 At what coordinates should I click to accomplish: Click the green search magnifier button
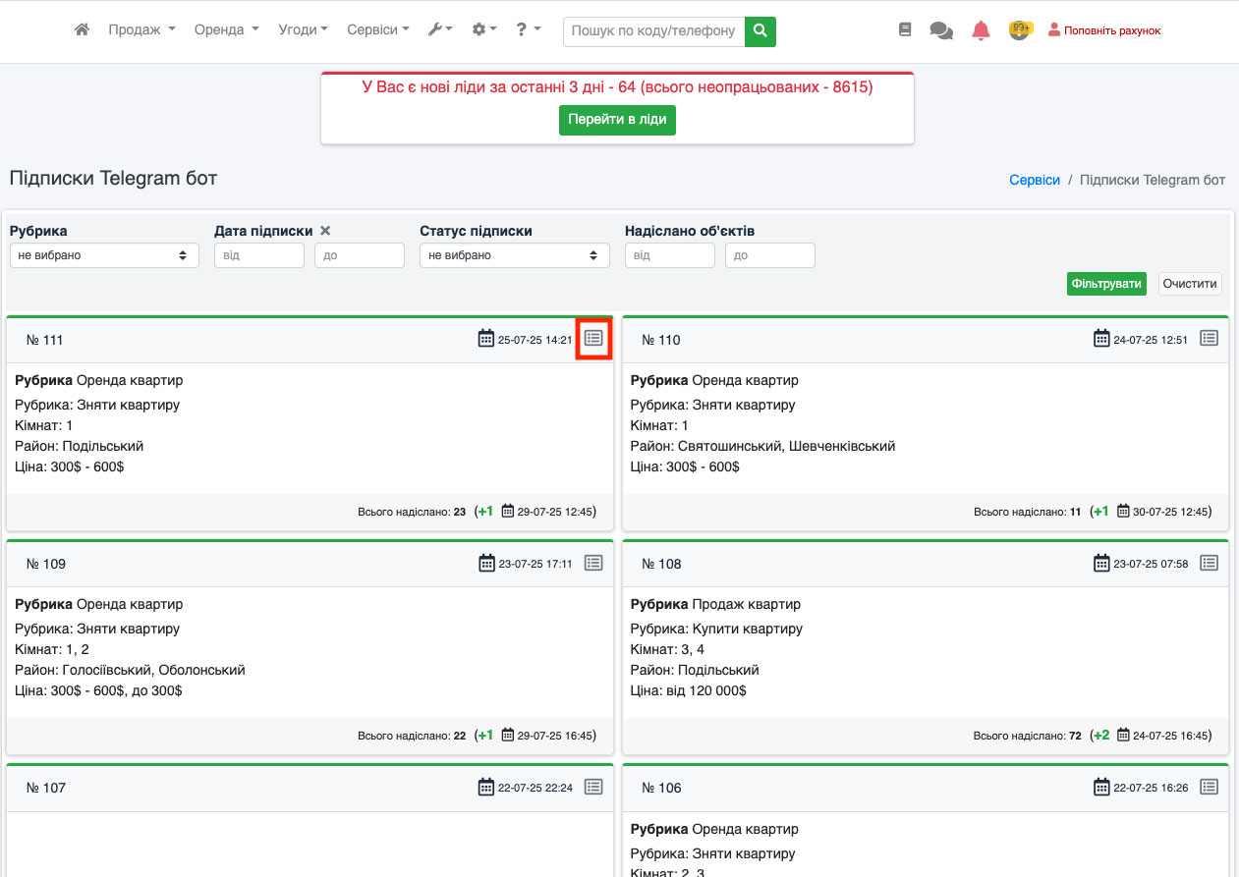click(760, 31)
